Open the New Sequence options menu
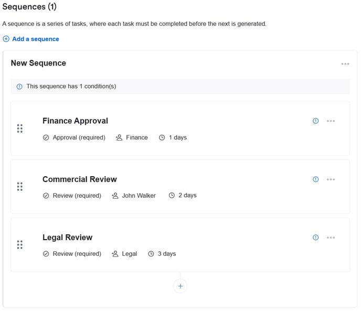This screenshot has width=361, height=311. [x=345, y=64]
